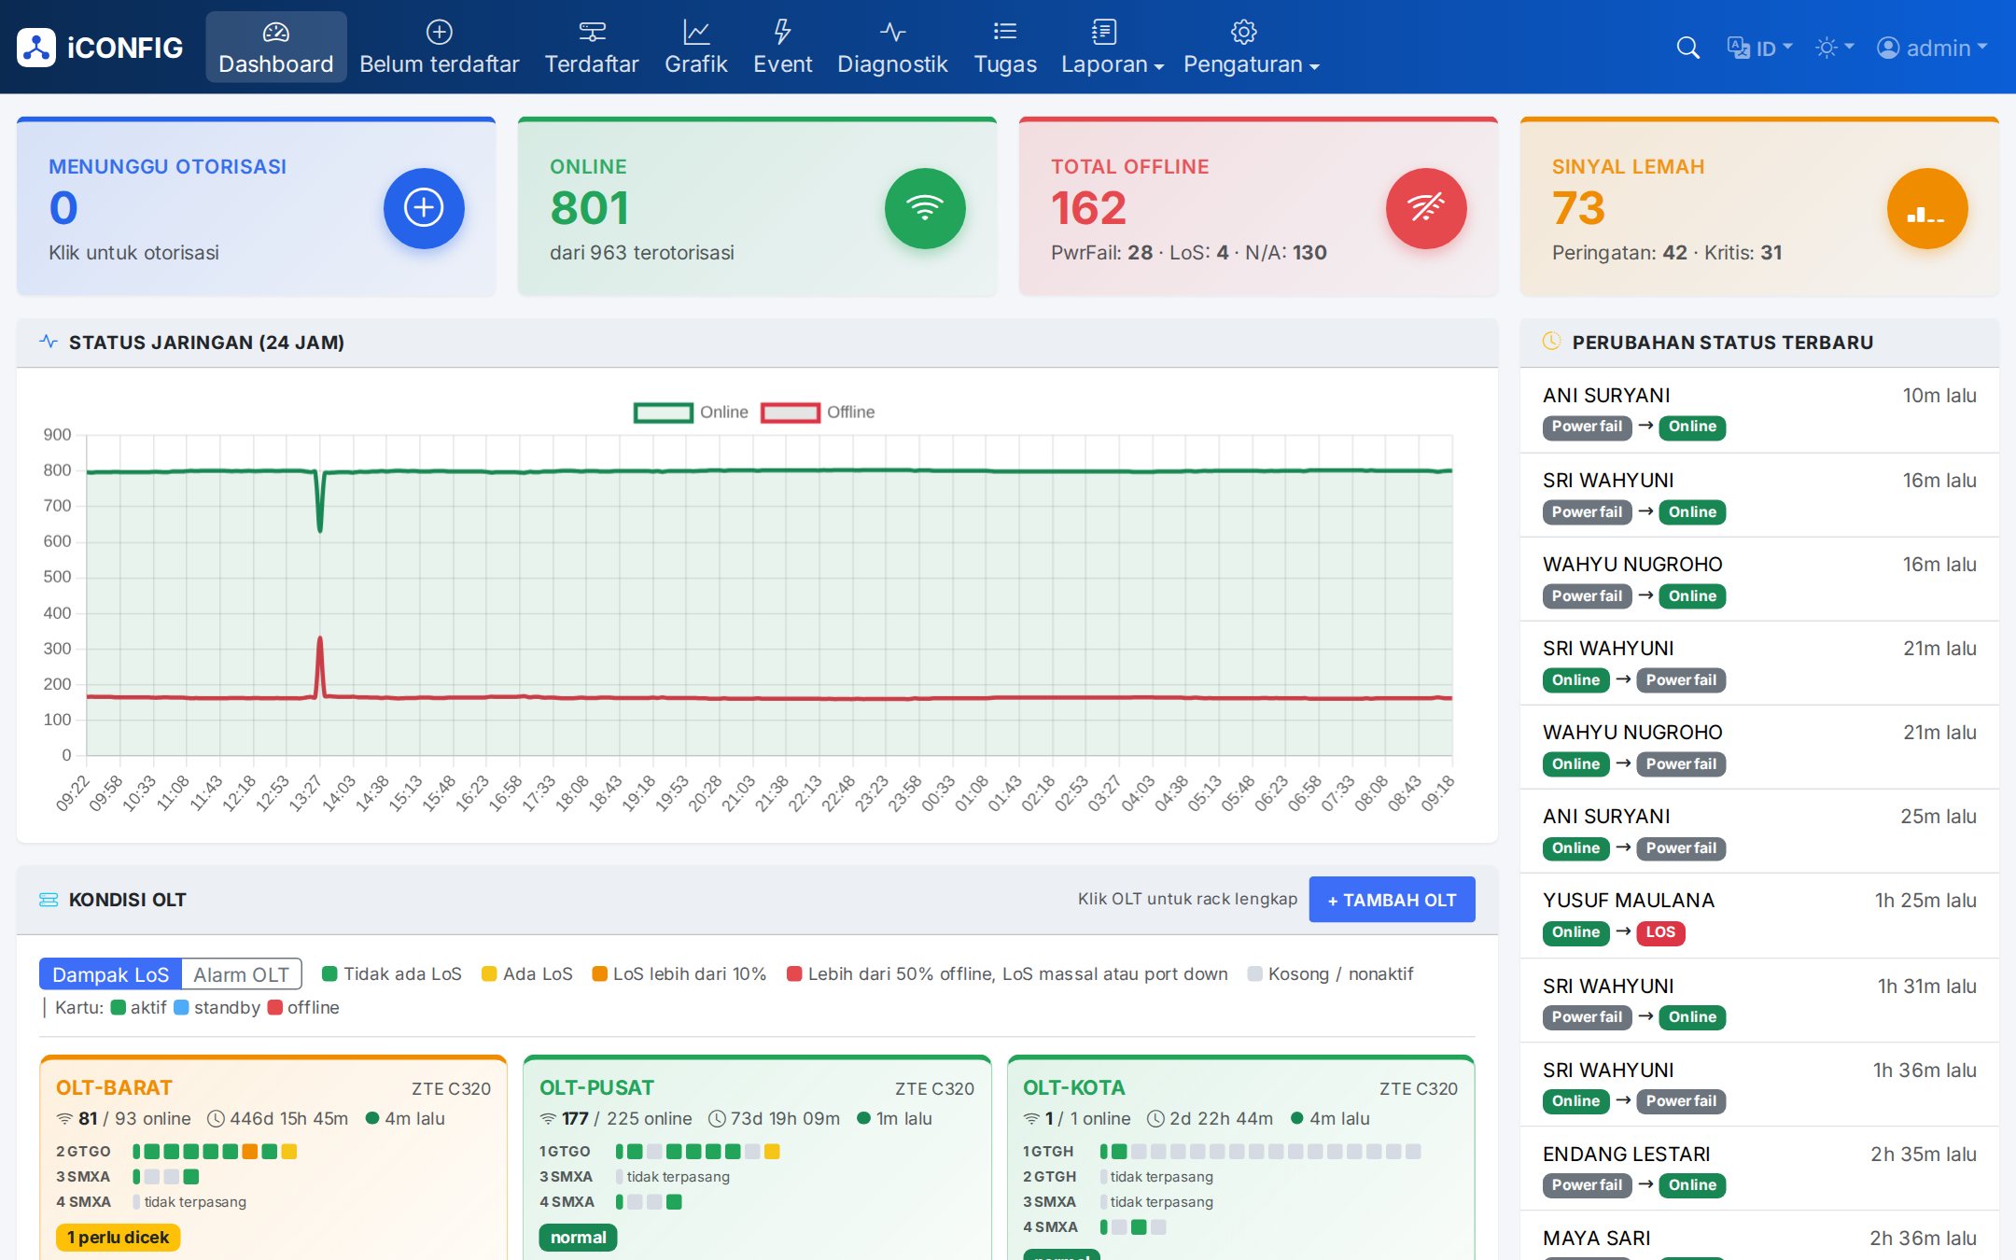Open the admin account dropdown

[x=1932, y=48]
